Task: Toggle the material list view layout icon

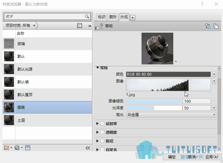Action: [80, 26]
